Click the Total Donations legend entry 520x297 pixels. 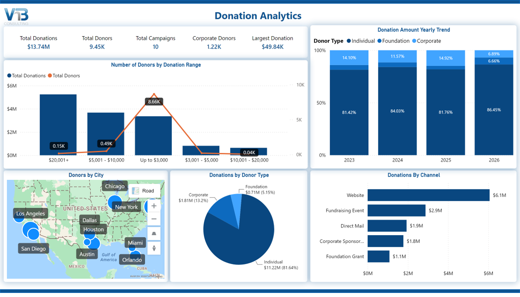pos(26,75)
